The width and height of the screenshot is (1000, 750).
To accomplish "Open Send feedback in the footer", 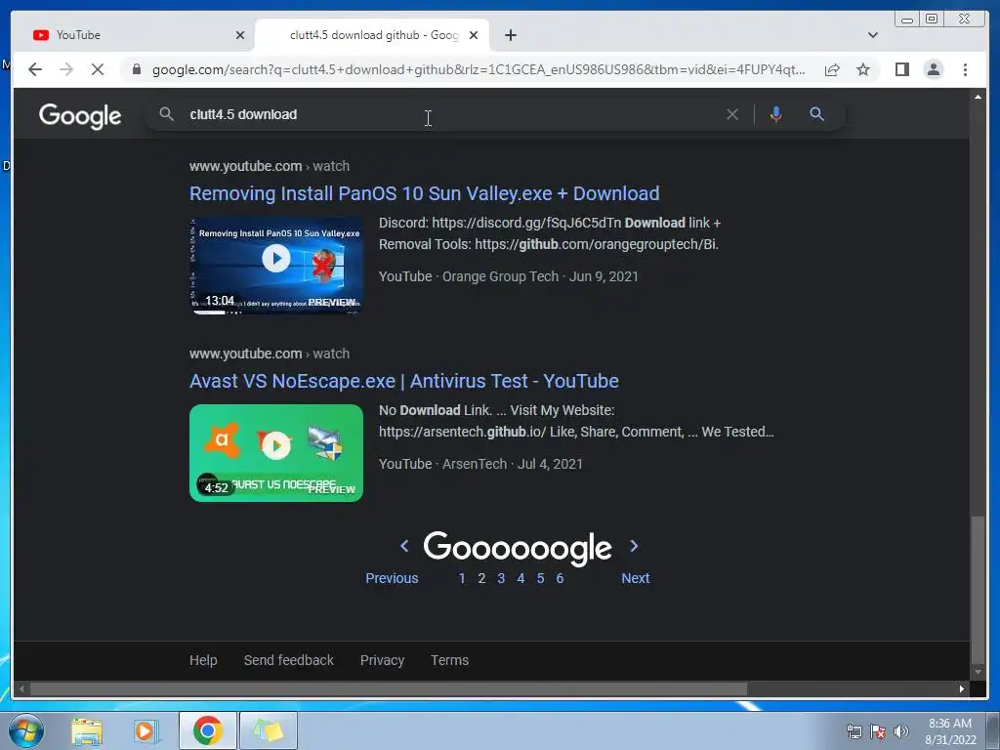I will 288,660.
